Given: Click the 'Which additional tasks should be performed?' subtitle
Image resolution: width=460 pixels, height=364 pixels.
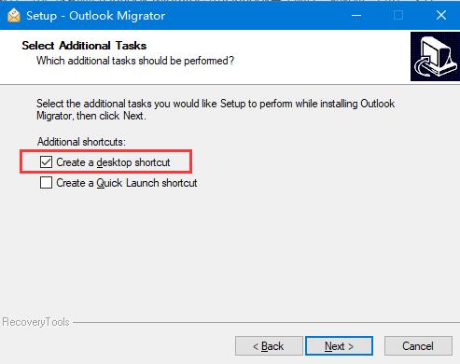Looking at the screenshot, I should coord(135,61).
